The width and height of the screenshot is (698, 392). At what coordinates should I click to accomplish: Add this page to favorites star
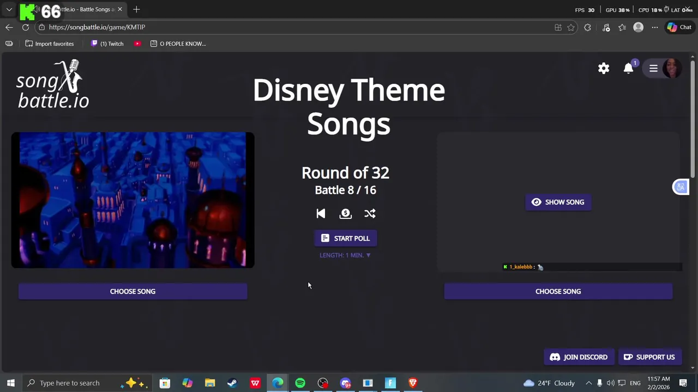[x=571, y=27]
